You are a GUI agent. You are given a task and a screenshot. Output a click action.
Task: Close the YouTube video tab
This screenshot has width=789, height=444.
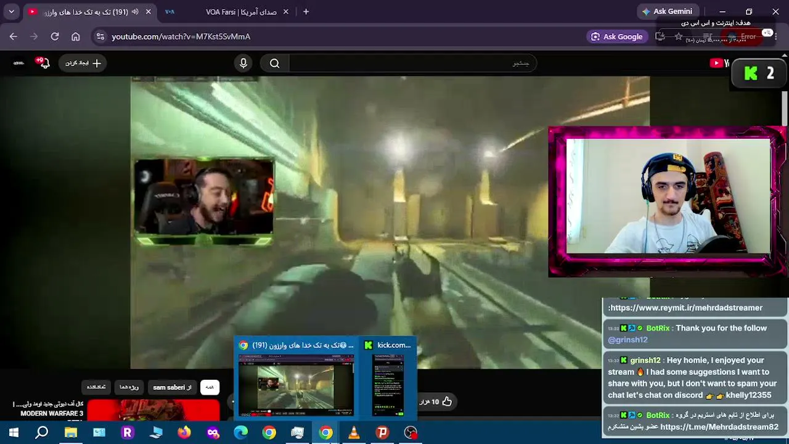148,12
